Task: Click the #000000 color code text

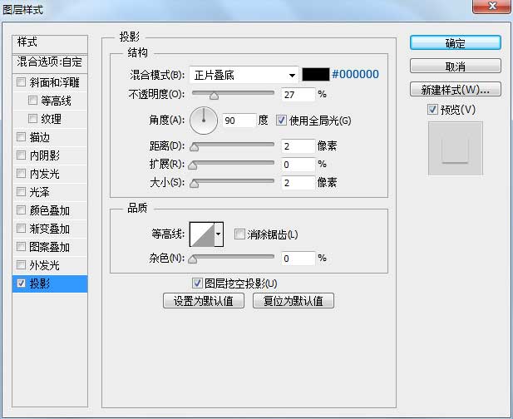Action: point(355,74)
